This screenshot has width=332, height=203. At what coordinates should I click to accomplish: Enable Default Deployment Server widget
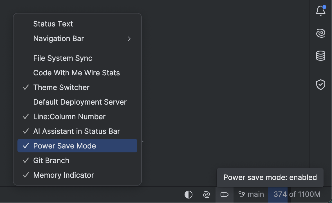80,102
